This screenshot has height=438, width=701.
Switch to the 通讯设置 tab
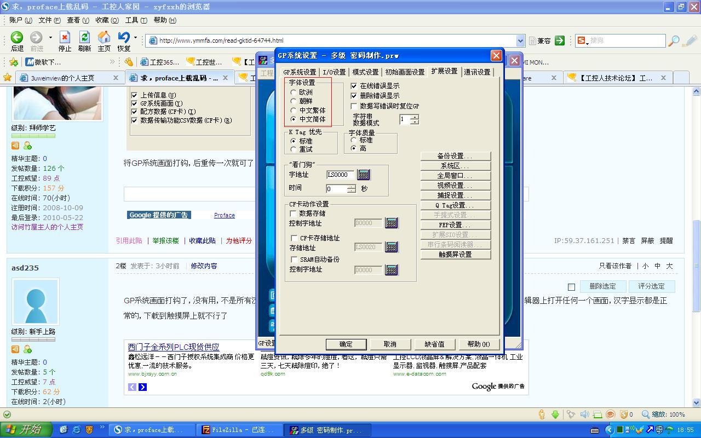point(477,72)
